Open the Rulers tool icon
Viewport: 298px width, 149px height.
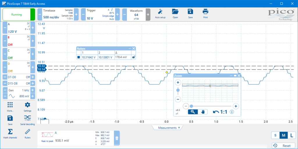tap(28, 132)
